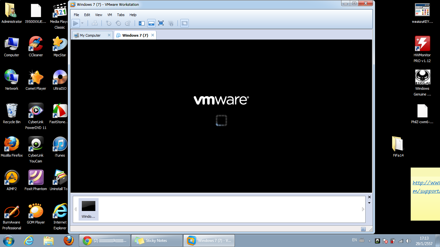The image size is (440, 247).
Task: Close the thumbnail bar with X
Action: tap(369, 197)
